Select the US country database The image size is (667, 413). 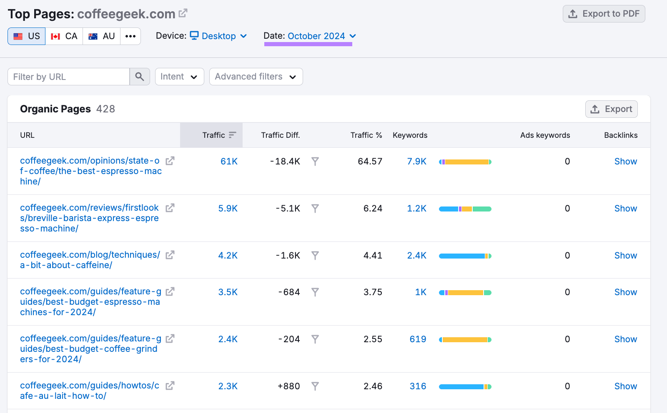tap(27, 36)
